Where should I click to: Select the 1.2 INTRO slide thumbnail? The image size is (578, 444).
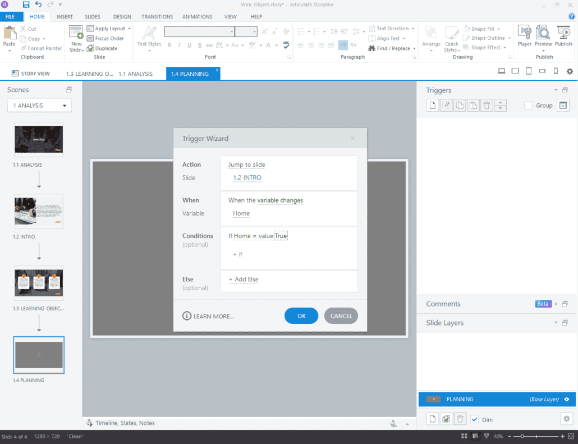pyautogui.click(x=38, y=212)
